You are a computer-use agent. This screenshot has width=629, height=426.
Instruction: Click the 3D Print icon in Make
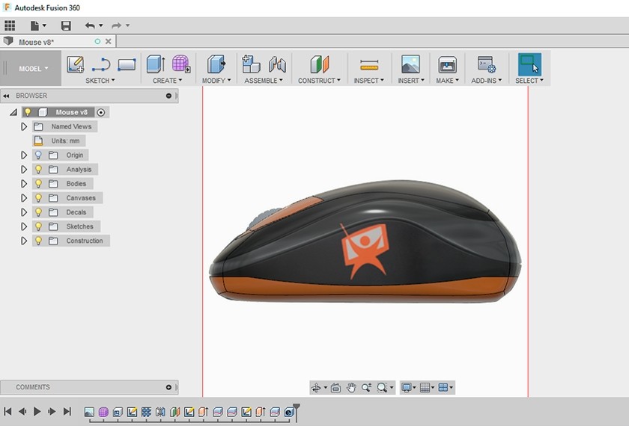coord(447,64)
